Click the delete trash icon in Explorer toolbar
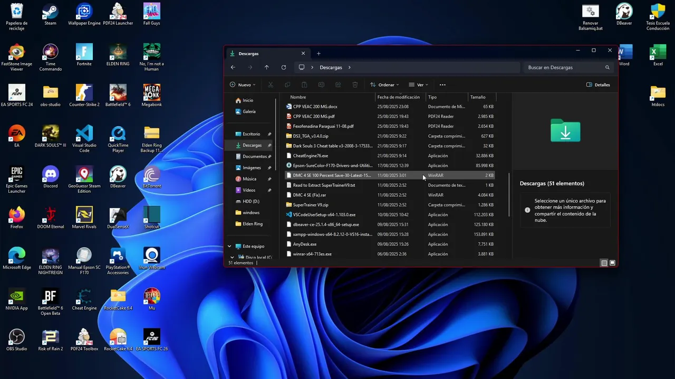Image resolution: width=675 pixels, height=379 pixels. (355, 85)
